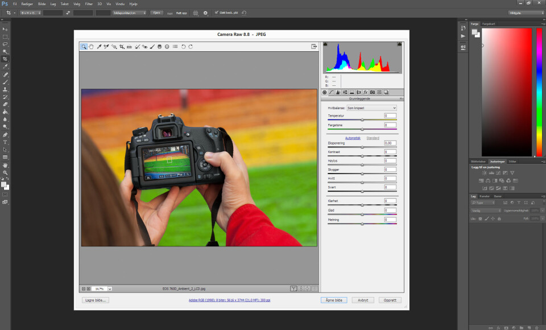Select Photoshop Zoom tool in left toolbox
This screenshot has height=330, width=546.
[x=5, y=172]
